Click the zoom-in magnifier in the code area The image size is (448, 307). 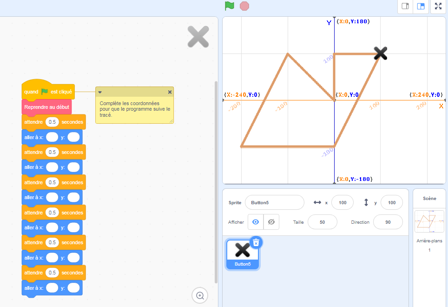200,295
